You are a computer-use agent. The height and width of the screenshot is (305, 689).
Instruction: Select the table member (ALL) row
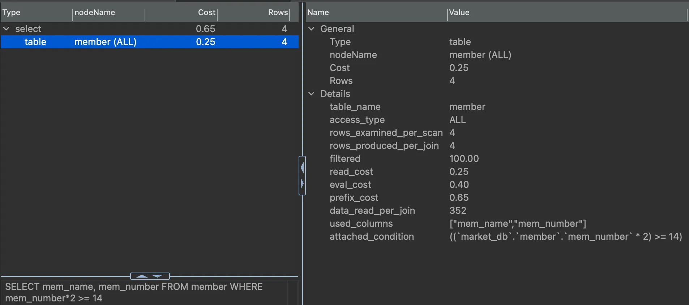pos(150,42)
